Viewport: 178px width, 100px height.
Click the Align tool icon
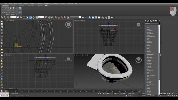tap(86, 17)
